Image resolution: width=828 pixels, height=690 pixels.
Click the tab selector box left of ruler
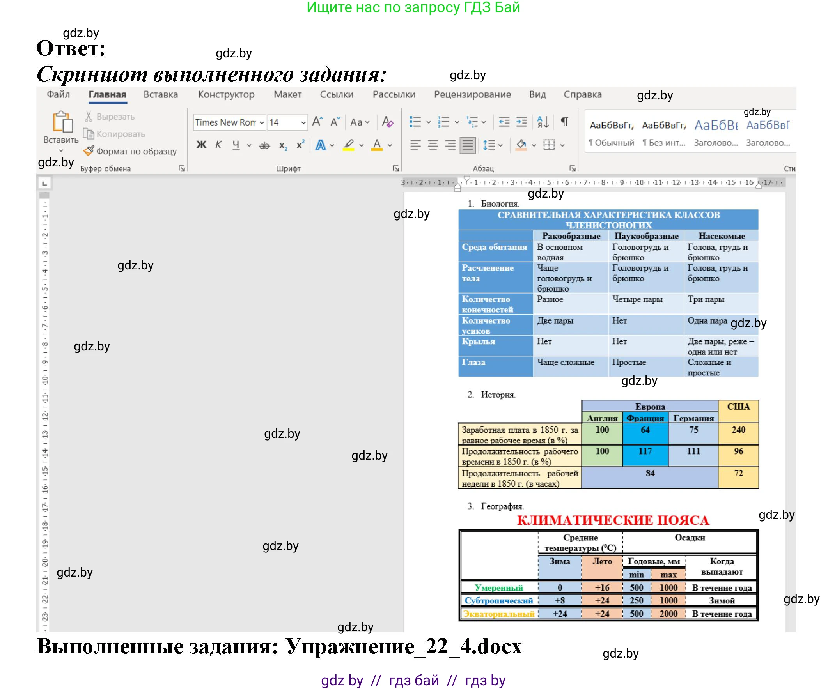pyautogui.click(x=44, y=184)
